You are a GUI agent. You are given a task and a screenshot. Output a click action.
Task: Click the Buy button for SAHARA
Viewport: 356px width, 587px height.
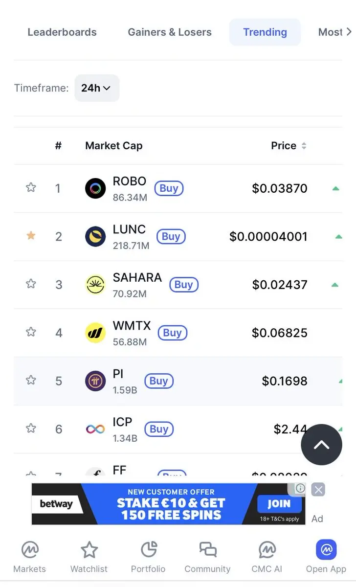(184, 285)
